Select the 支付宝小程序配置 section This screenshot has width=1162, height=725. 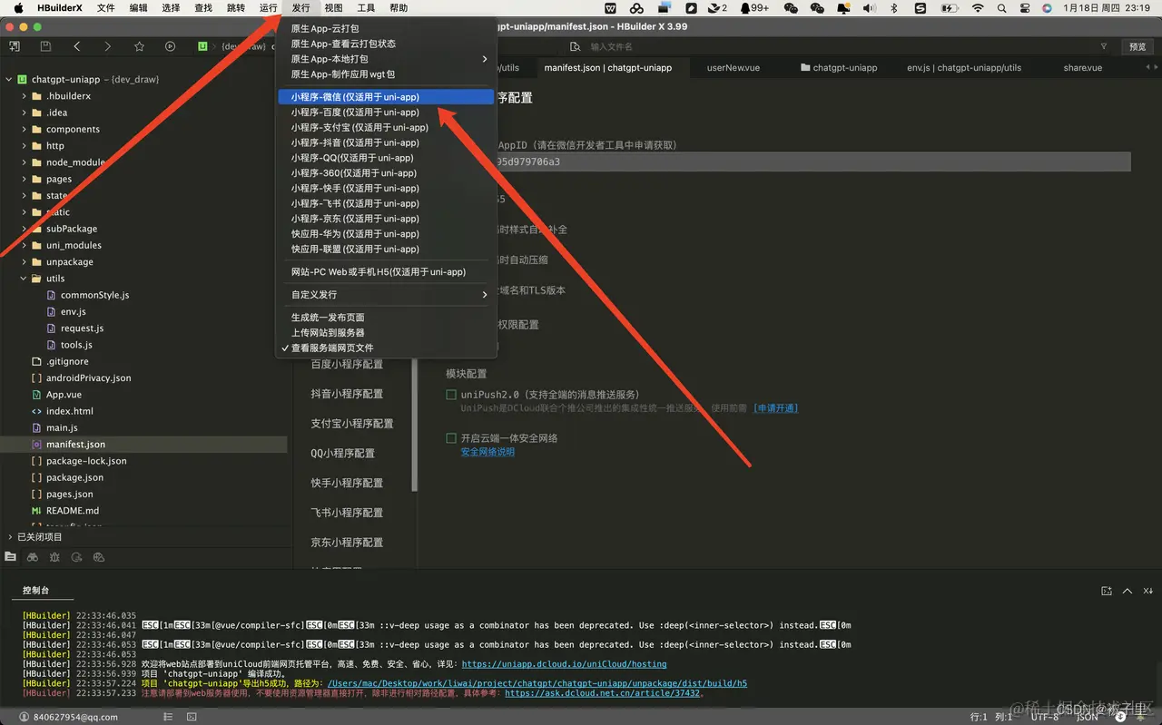tap(352, 424)
